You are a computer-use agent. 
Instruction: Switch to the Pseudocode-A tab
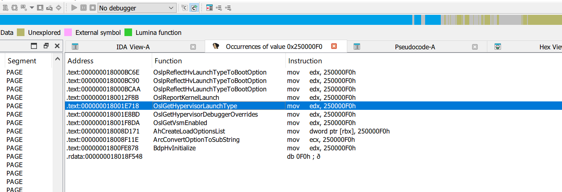(415, 47)
